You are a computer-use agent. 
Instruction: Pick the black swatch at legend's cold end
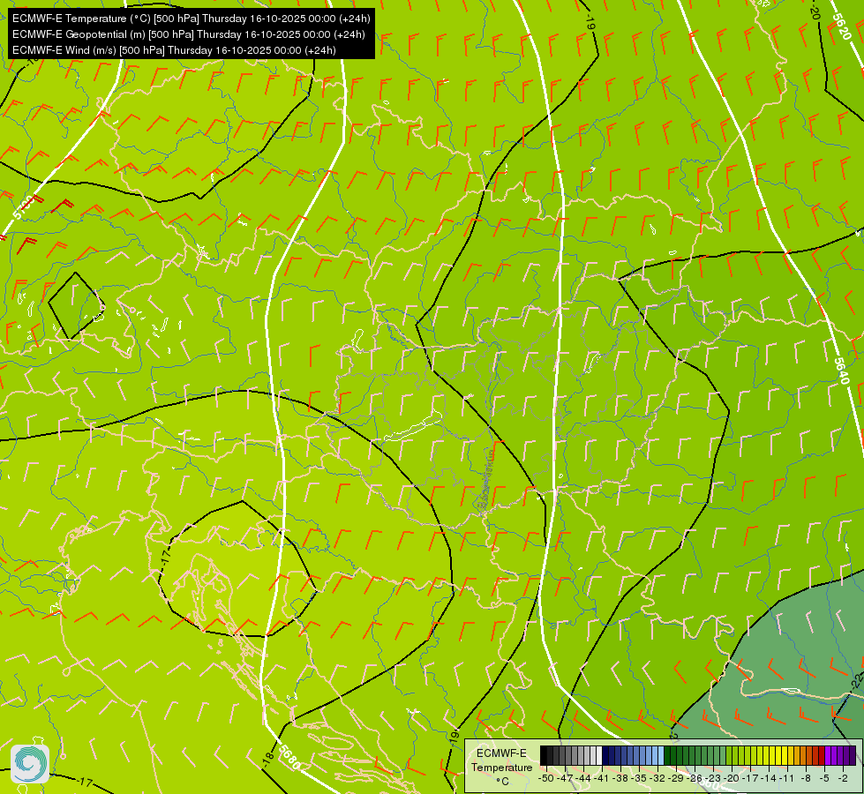544,755
